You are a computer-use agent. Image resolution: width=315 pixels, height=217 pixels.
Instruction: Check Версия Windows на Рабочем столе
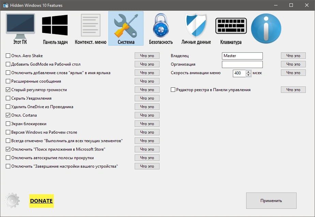[8, 132]
